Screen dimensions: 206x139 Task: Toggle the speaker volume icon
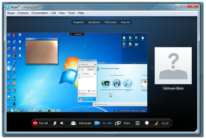62,123
